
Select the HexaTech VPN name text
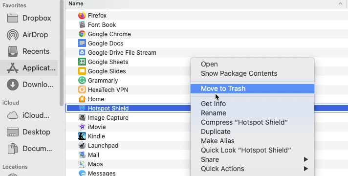108,90
